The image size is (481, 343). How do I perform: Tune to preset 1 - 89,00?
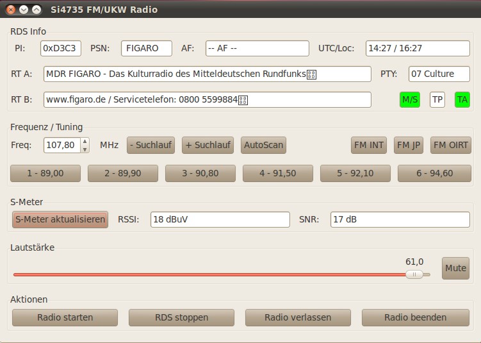(x=45, y=173)
